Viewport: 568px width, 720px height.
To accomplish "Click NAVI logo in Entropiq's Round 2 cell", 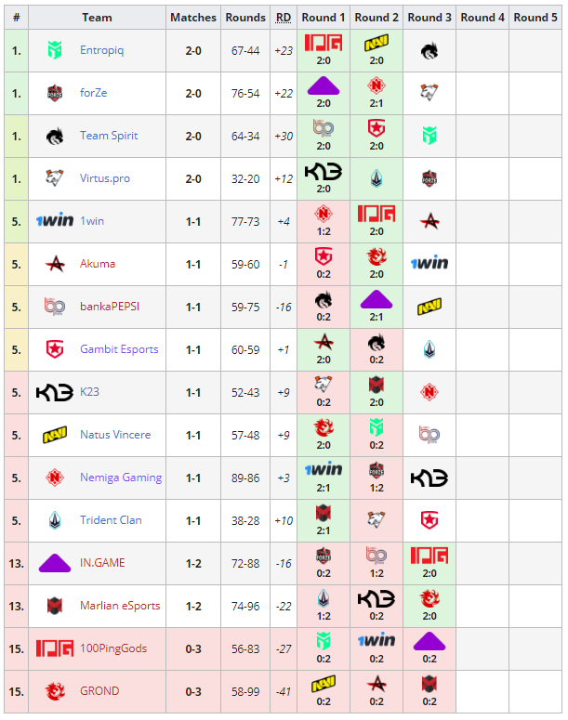I will click(x=376, y=43).
